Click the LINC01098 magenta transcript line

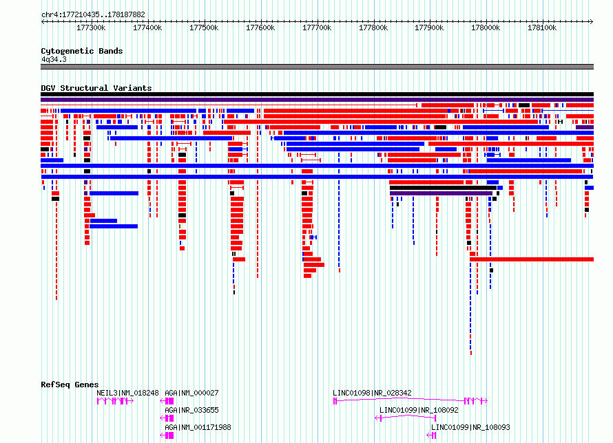(x=410, y=400)
